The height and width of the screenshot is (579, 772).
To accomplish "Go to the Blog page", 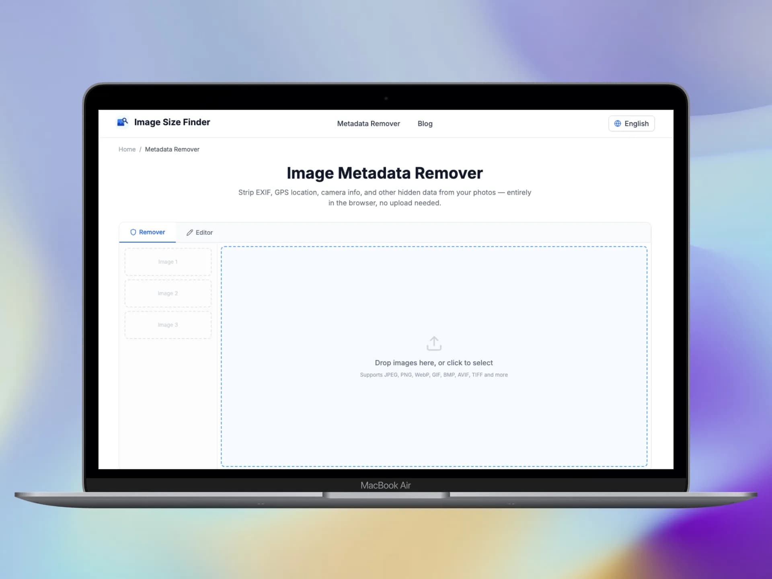I will coord(425,124).
